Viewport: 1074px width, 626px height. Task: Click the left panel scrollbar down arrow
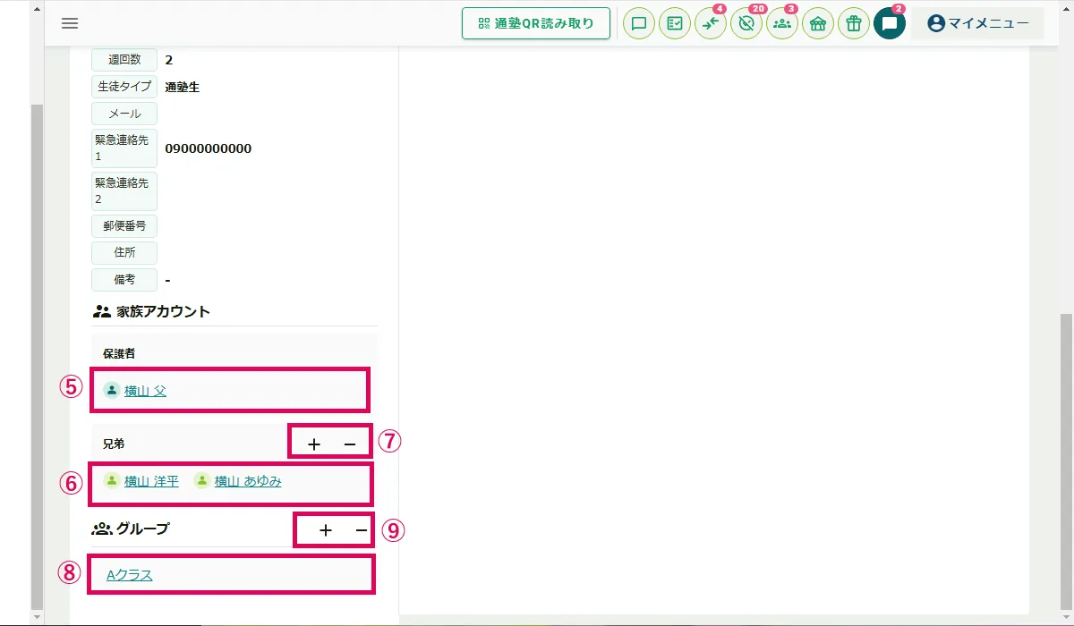pyautogui.click(x=37, y=617)
